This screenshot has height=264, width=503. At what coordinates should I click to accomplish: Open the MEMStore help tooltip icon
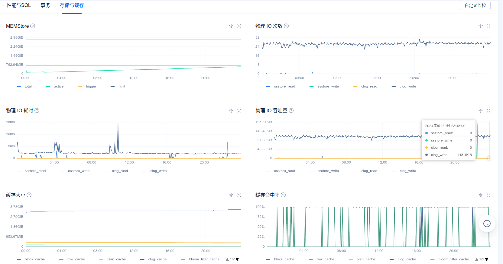click(33, 26)
